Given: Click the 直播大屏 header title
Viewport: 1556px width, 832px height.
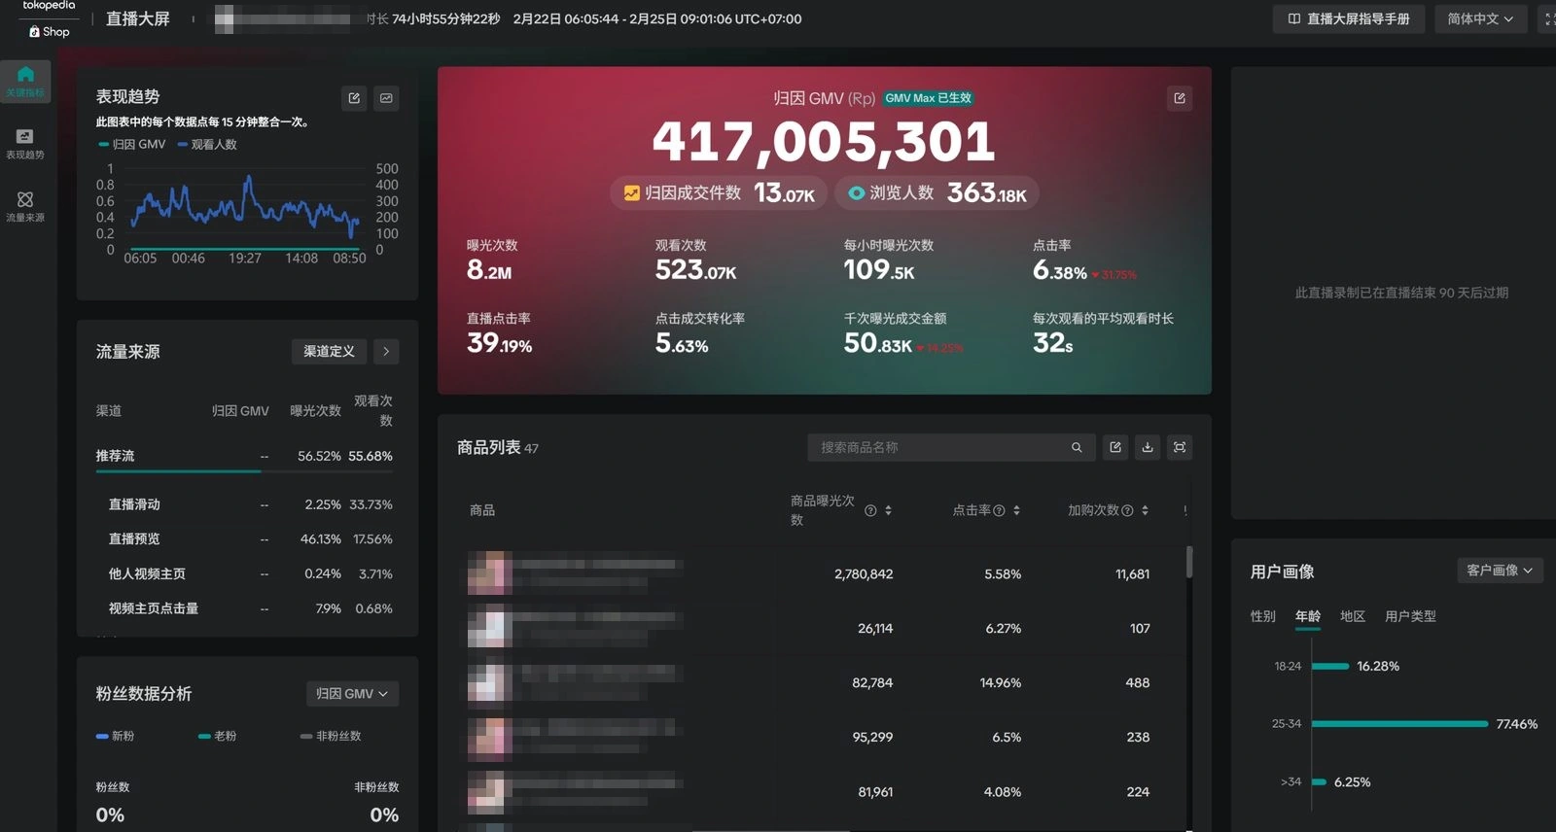Looking at the screenshot, I should [137, 19].
